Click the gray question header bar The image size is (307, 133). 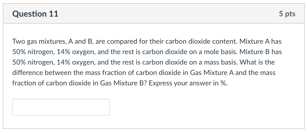[154, 14]
